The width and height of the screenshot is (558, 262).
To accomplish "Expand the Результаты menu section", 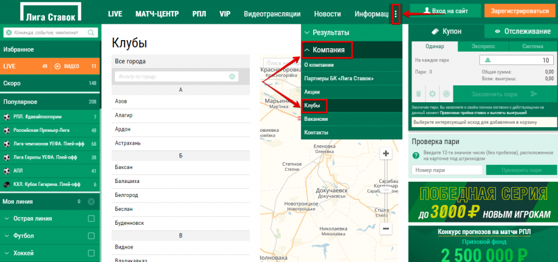I will pos(351,33).
